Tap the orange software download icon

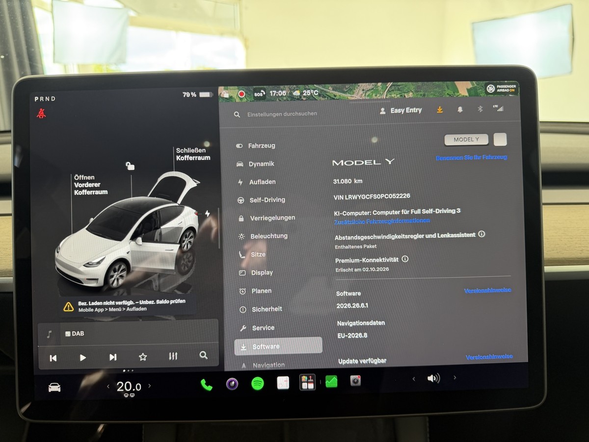(x=440, y=110)
